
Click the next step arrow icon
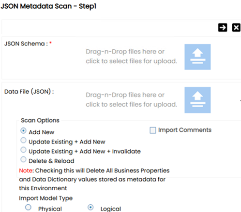(223, 28)
